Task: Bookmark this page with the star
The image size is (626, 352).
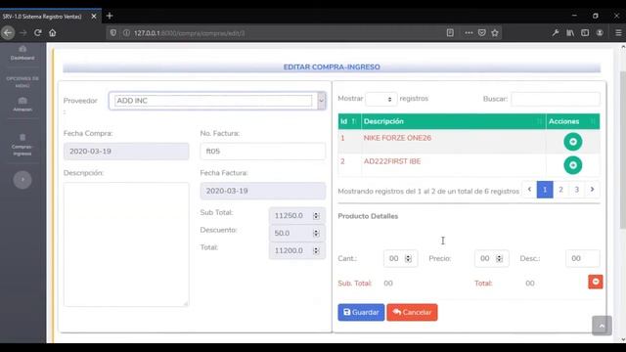Action: 495,32
